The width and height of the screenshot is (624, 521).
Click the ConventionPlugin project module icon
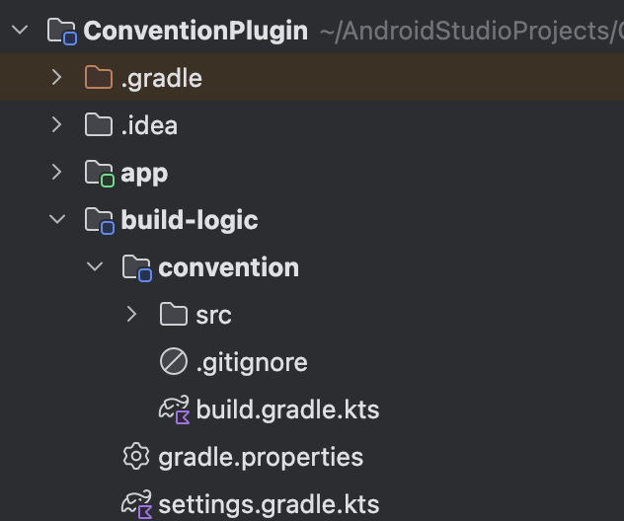click(x=62, y=31)
